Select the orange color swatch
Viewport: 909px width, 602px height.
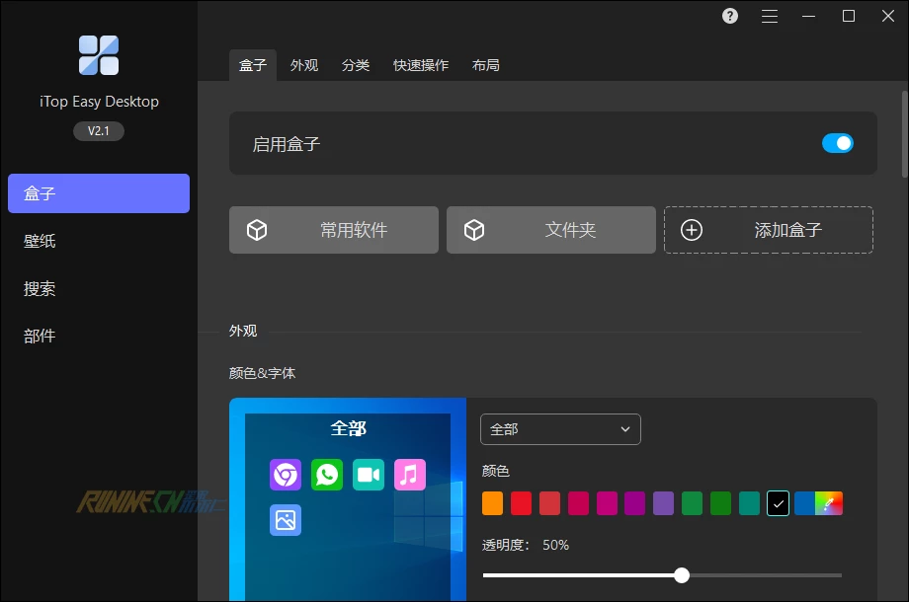[x=492, y=504]
